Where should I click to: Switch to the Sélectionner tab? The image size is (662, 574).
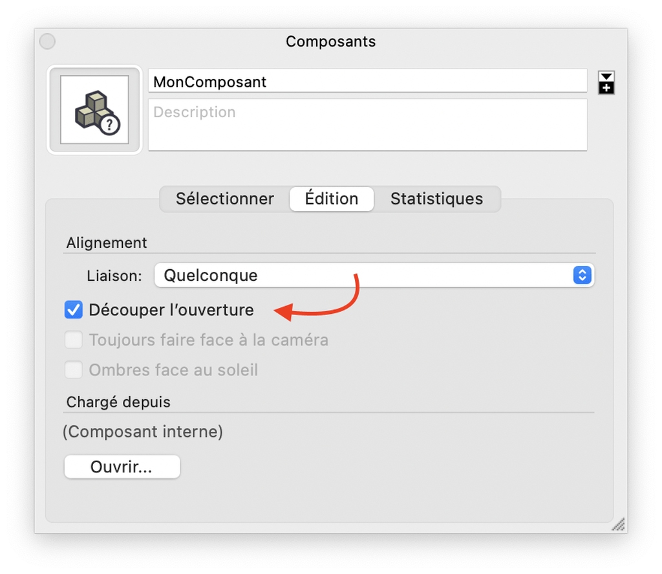click(224, 199)
